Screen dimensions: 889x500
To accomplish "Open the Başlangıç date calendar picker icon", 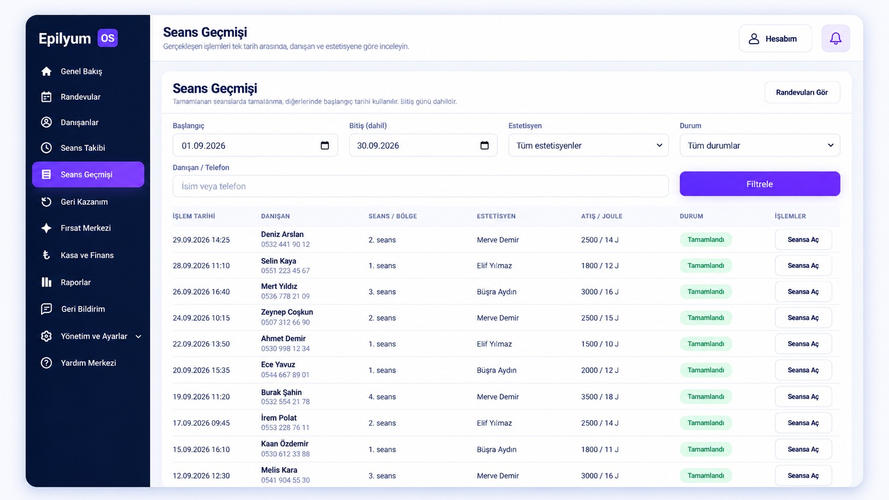I will click(325, 146).
